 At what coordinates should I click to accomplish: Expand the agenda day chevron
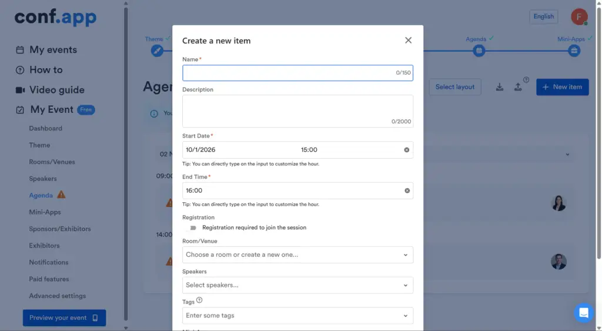click(567, 155)
